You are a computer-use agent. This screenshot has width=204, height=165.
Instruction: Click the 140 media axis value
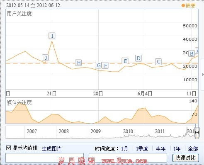[193, 101]
